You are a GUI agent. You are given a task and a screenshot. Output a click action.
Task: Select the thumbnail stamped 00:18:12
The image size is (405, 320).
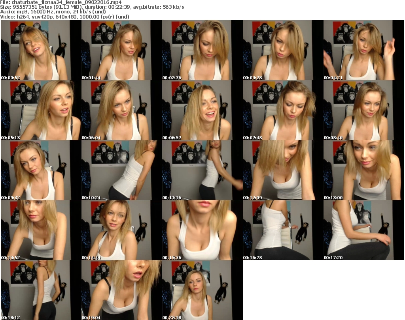(x=41, y=290)
